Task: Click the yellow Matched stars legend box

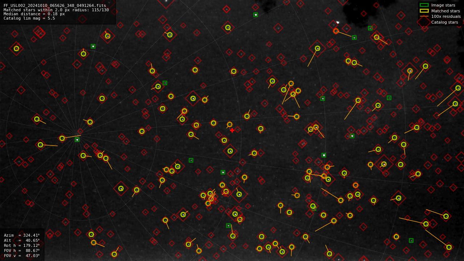Action: (424, 11)
